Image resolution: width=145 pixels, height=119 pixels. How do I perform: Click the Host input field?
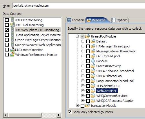(79, 6)
